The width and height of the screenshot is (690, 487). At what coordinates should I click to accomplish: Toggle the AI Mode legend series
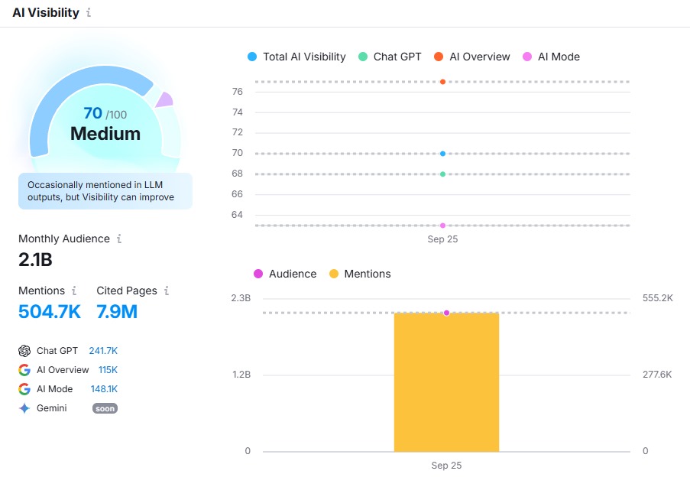551,57
